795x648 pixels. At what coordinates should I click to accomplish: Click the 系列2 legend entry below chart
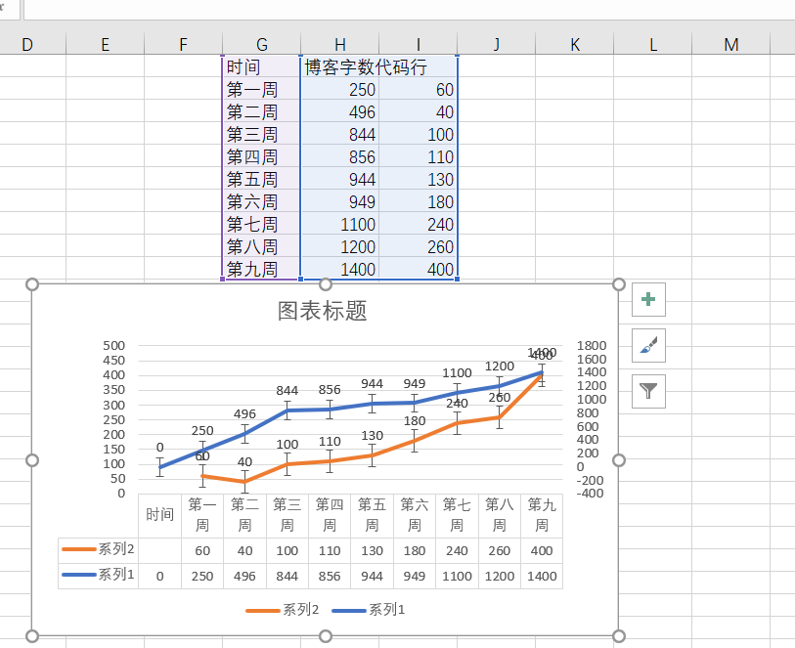tap(283, 610)
